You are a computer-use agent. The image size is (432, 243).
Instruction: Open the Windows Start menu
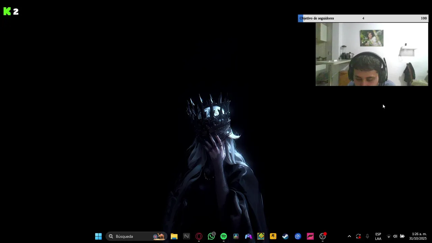(98, 236)
